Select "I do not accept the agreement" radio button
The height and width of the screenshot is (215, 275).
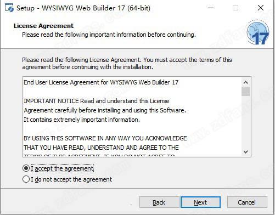(26, 179)
